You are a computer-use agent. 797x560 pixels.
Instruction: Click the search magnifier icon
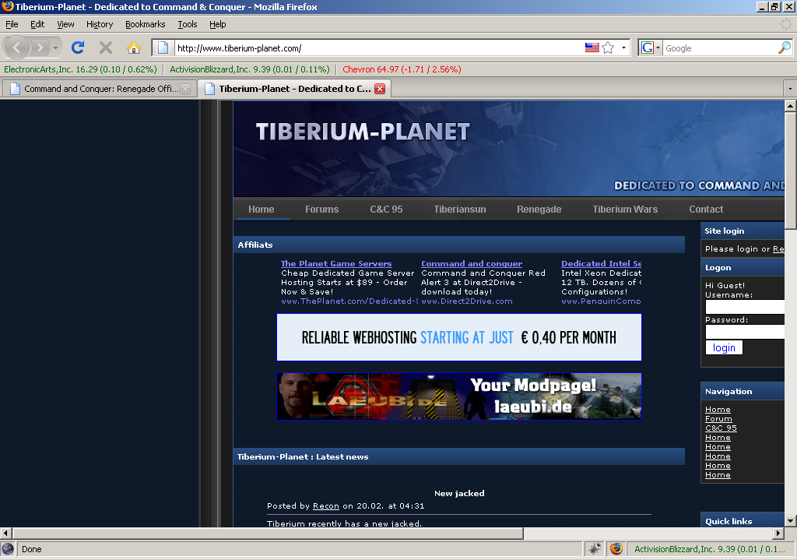[x=784, y=48]
